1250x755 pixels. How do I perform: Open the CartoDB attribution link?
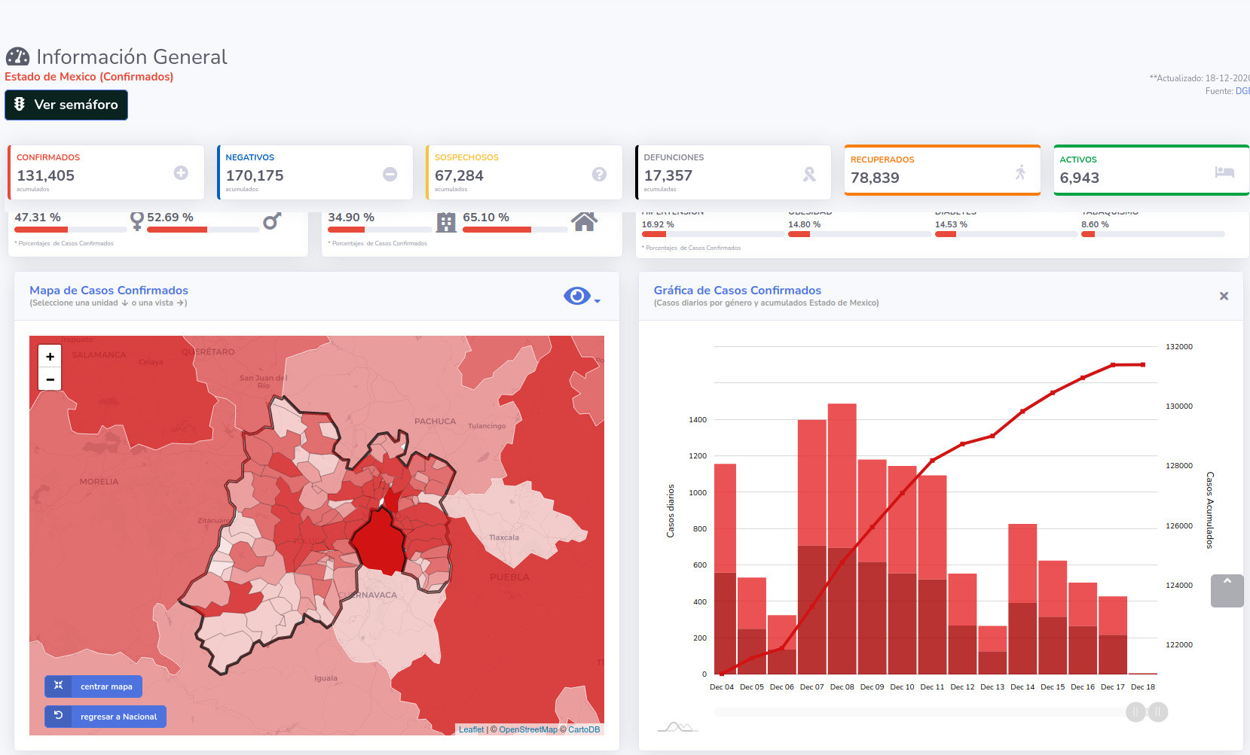(584, 729)
